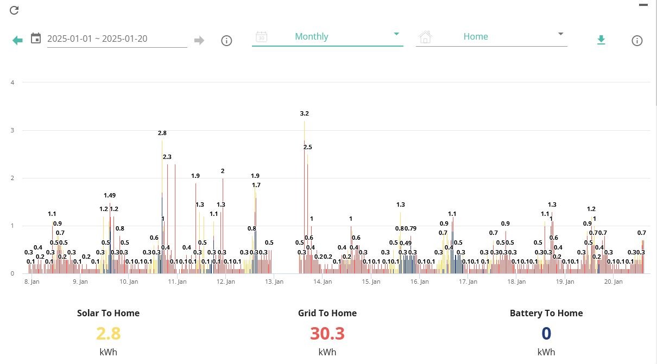Click house icon in Home selector
Image resolution: width=657 pixels, height=364 pixels.
click(426, 37)
